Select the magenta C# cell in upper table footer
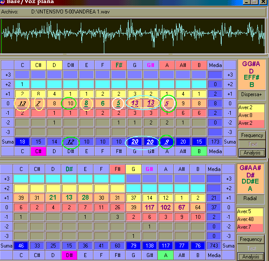The width and height of the screenshot is (269, 261). pyautogui.click(x=37, y=151)
